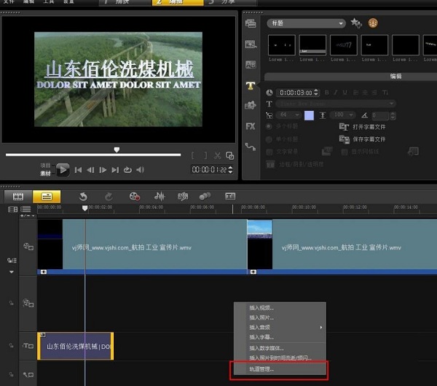
Task: Open the Transition (AB) library icon
Action: click(251, 65)
